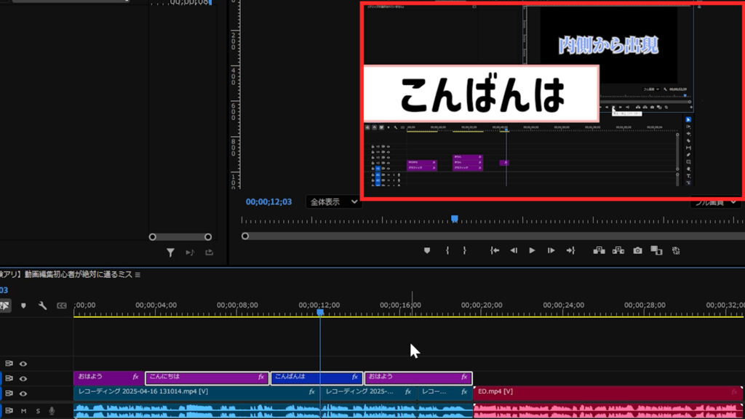Select the second おはよう clip before ED.mp4

click(x=418, y=378)
